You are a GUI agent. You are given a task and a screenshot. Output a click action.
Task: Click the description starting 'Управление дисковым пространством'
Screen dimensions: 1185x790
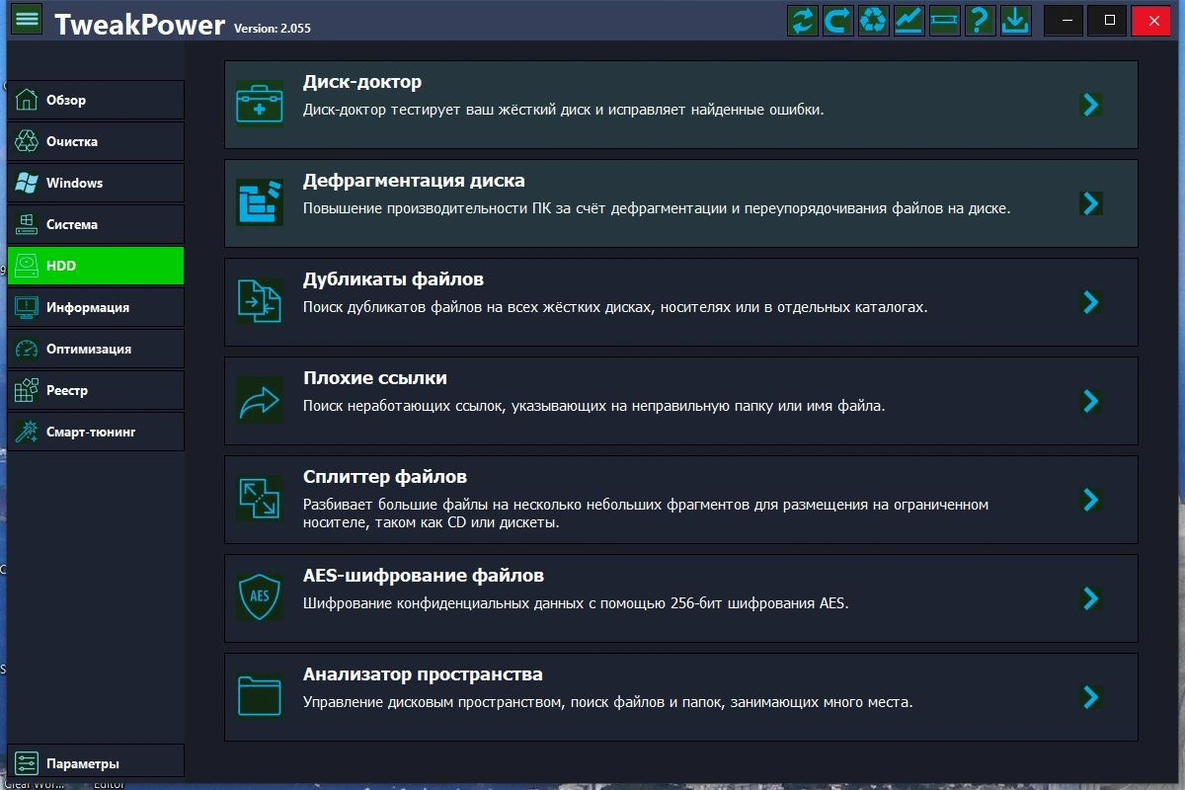pyautogui.click(x=607, y=702)
